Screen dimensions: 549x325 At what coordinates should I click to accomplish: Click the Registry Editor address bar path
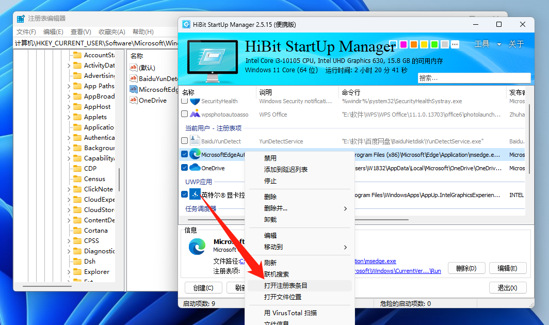(x=96, y=43)
